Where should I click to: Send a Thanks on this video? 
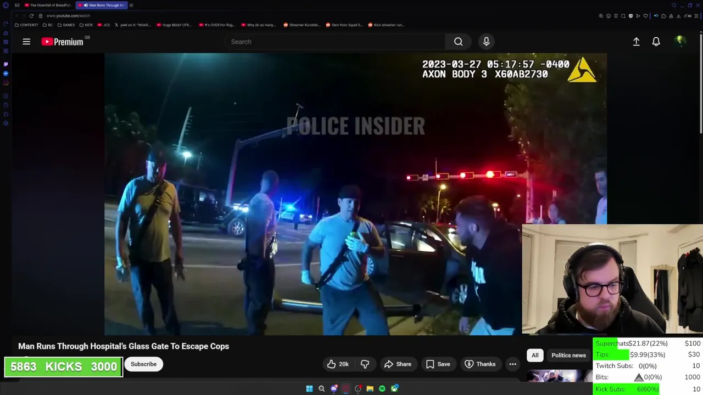(x=480, y=364)
